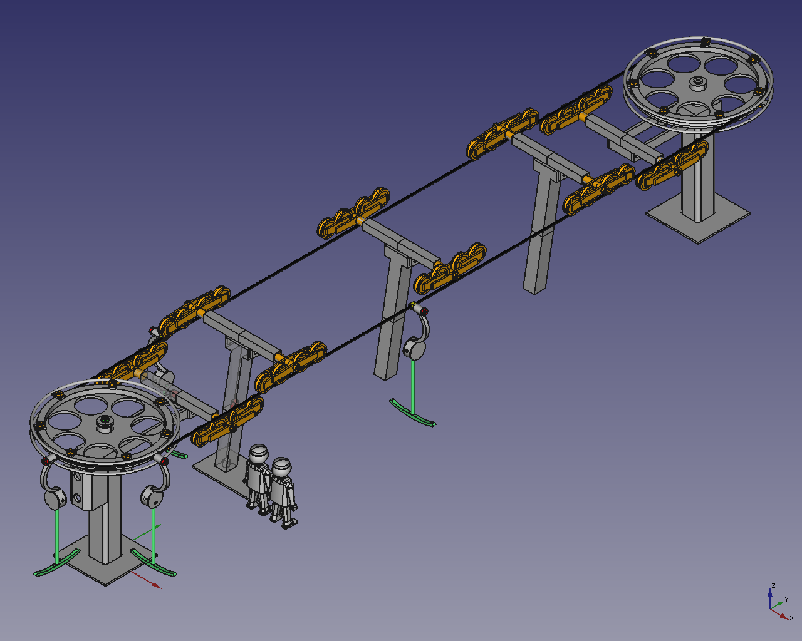Select the tower column nearest far station
The height and width of the screenshot is (641, 802).
click(x=543, y=227)
